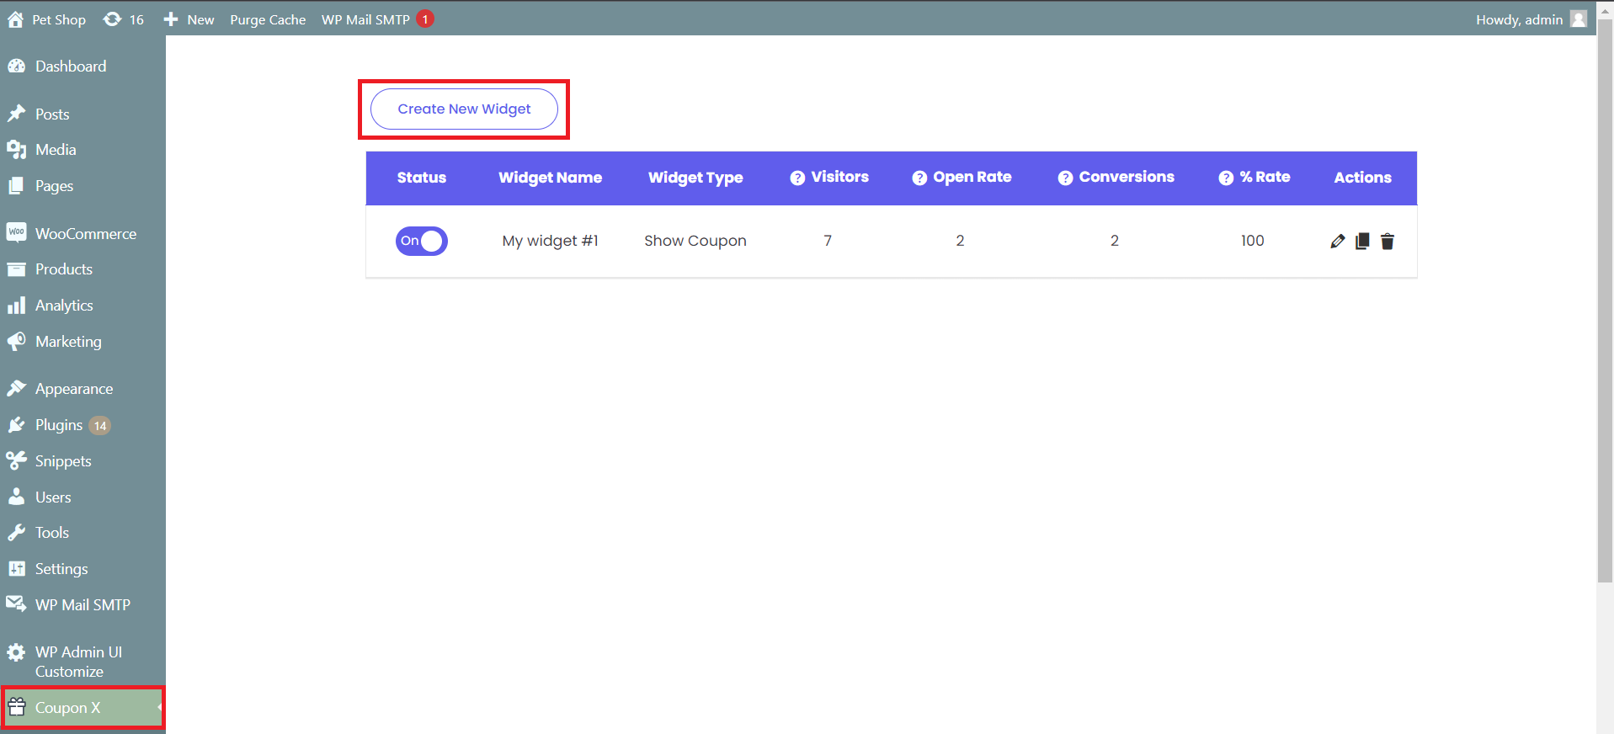Image resolution: width=1614 pixels, height=734 pixels.
Task: Click the Plugins plug icon
Action: tap(16, 425)
